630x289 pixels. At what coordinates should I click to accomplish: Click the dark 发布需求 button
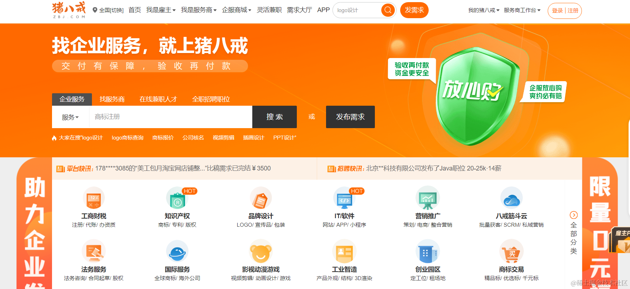[350, 117]
